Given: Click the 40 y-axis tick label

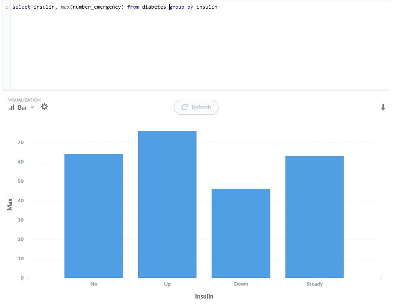Looking at the screenshot, I should pyautogui.click(x=21, y=200).
